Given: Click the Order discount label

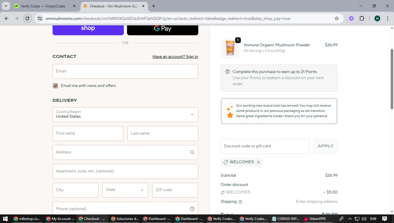Looking at the screenshot, I should tap(234, 185).
